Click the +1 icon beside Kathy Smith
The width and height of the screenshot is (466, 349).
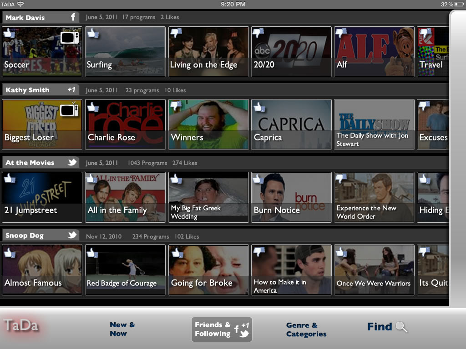click(71, 90)
